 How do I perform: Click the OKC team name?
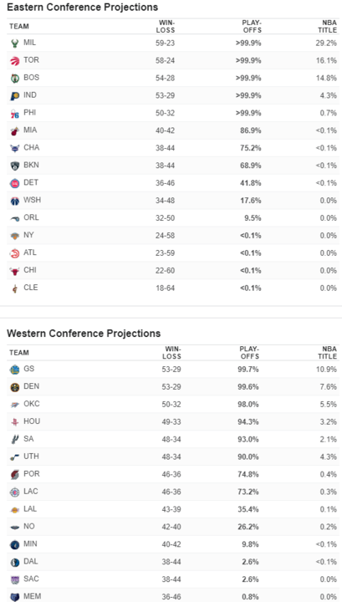point(32,404)
